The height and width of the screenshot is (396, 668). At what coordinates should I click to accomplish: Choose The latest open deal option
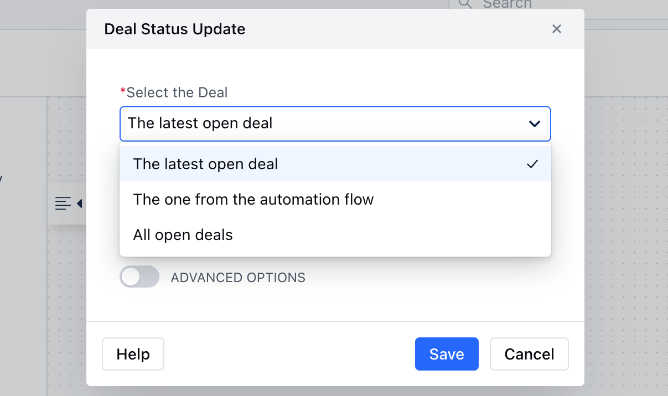[x=335, y=164]
